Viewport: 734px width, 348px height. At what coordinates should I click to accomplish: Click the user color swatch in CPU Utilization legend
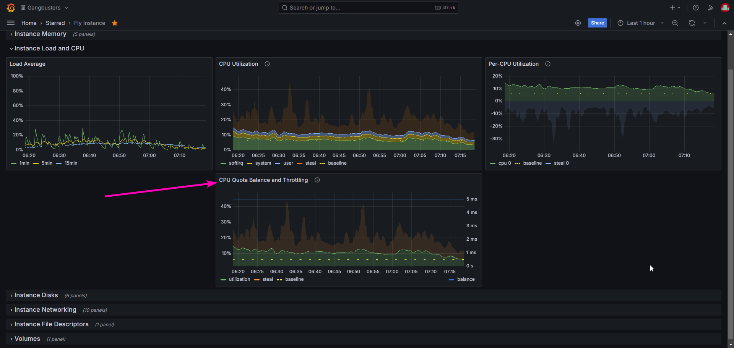278,163
